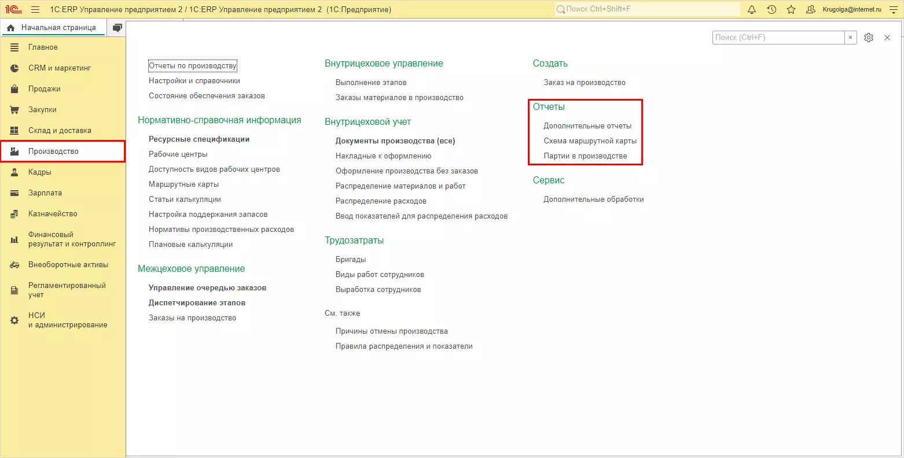Click the Закупки cart icon
Image resolution: width=904 pixels, height=458 pixels.
pyautogui.click(x=15, y=110)
